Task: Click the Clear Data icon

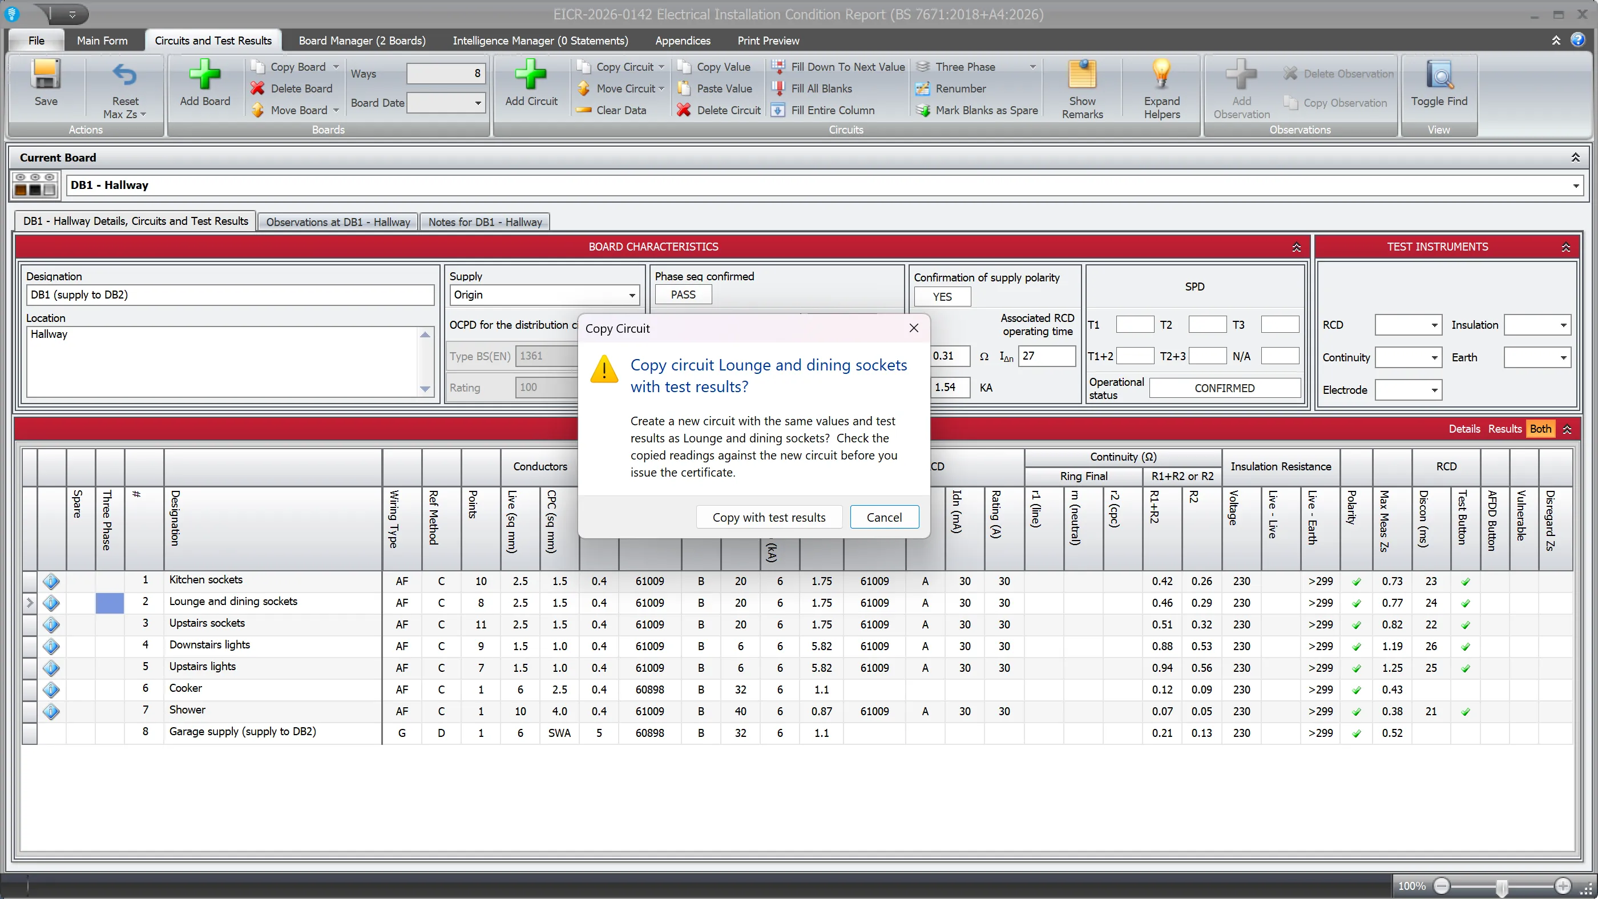Action: coord(584,110)
